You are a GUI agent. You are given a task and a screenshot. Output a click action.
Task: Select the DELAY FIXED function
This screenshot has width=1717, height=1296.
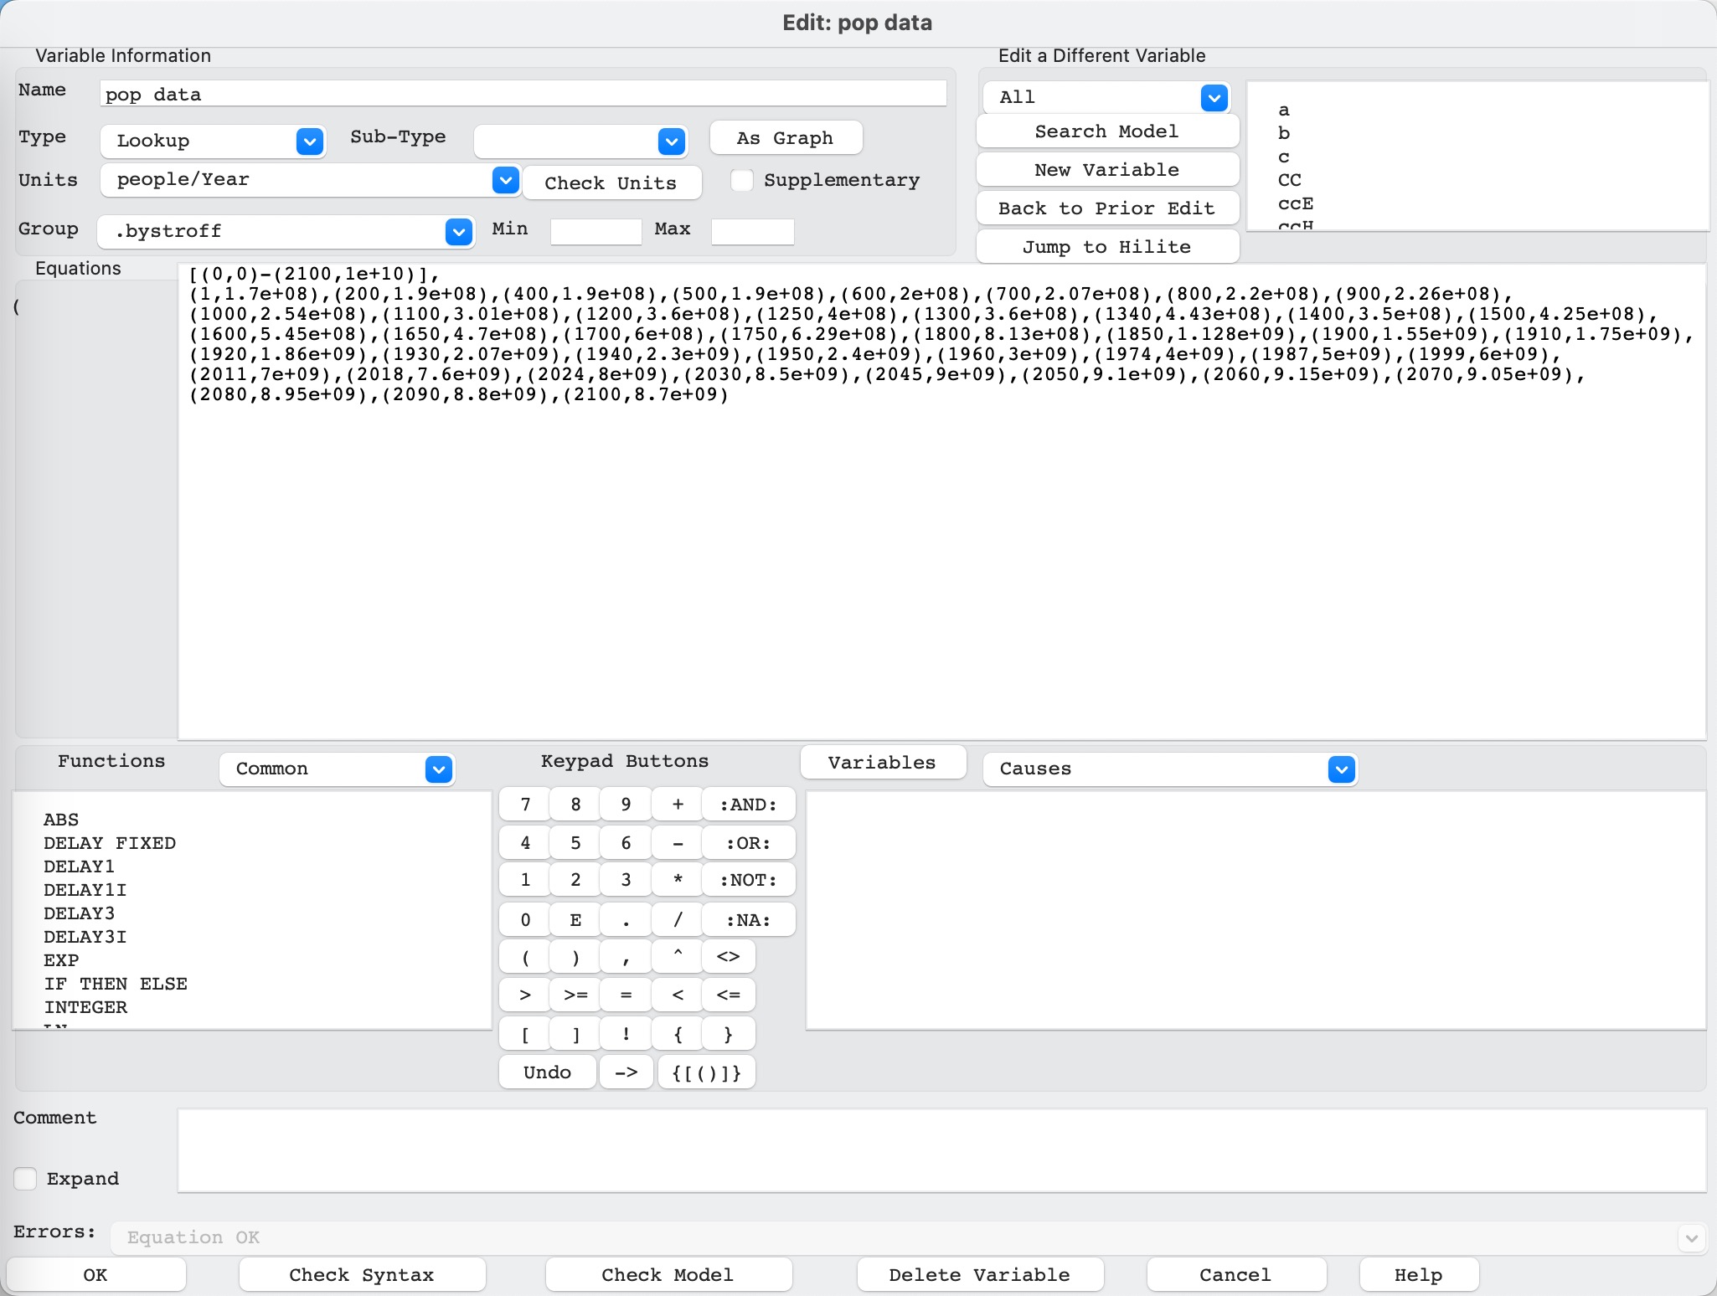point(110,843)
